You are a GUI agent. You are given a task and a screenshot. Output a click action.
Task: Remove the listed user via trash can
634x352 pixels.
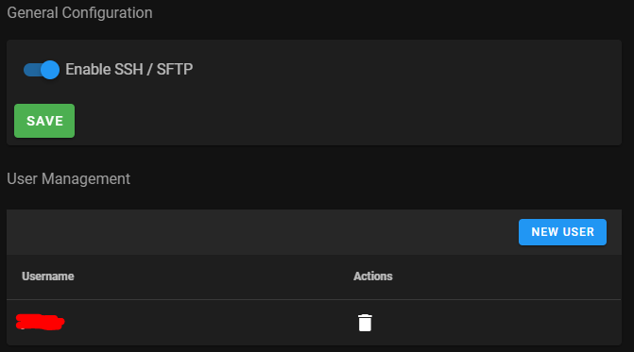coord(365,323)
